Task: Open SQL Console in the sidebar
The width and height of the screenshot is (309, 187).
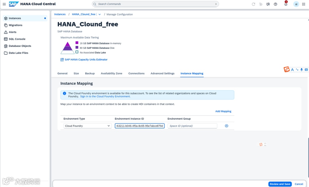Action: [x=25, y=39]
